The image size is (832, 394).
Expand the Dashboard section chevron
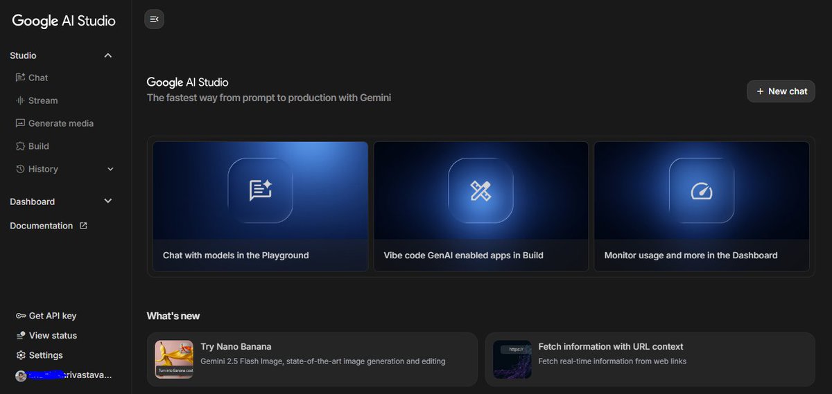point(107,202)
